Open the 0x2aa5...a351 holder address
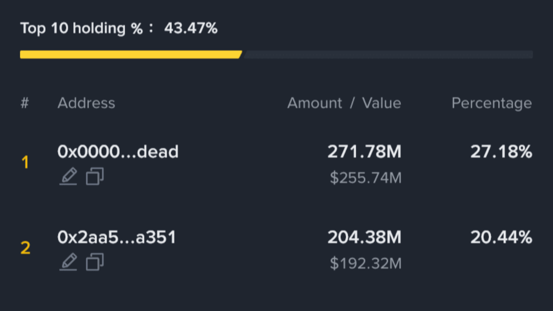 click(x=117, y=237)
